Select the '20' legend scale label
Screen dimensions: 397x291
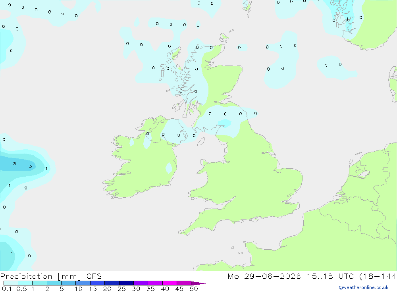tap(107, 289)
